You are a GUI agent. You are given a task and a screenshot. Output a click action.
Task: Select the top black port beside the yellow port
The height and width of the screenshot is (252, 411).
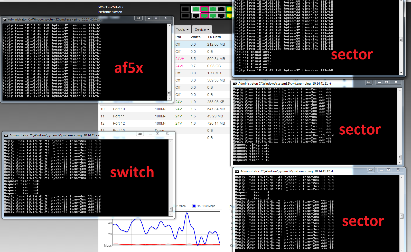221,9
